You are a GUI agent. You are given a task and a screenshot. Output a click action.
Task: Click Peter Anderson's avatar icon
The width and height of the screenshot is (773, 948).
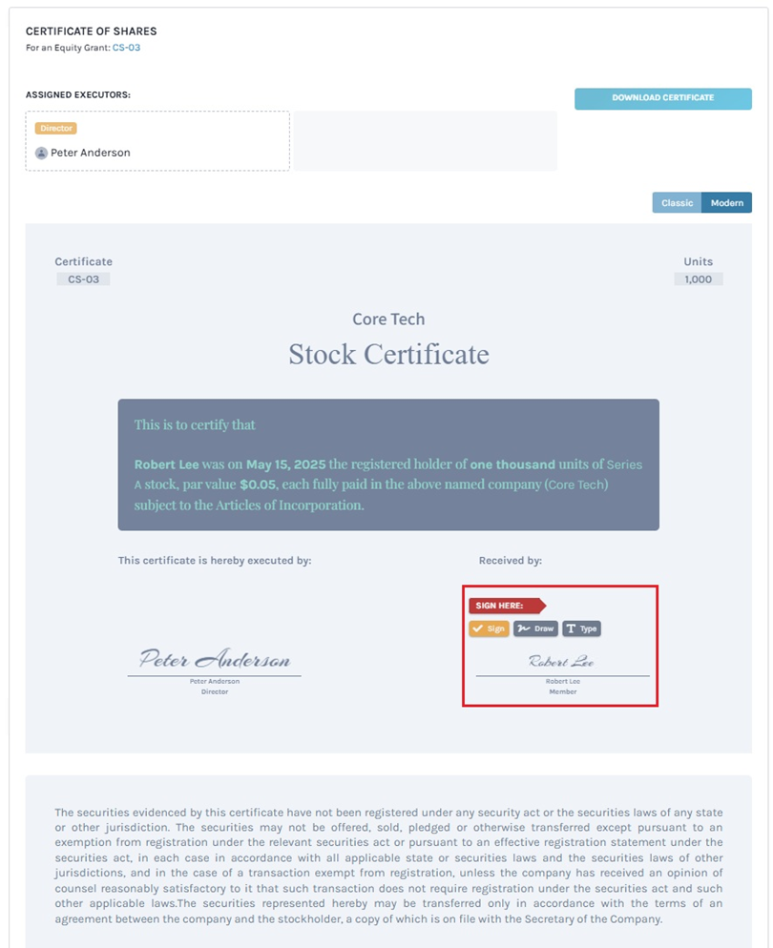(x=41, y=153)
